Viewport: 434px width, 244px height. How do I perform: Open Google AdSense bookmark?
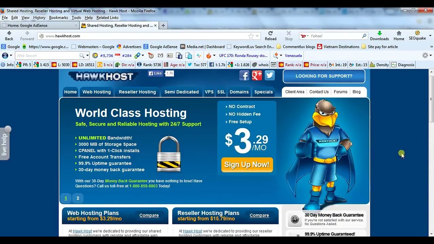point(160,47)
